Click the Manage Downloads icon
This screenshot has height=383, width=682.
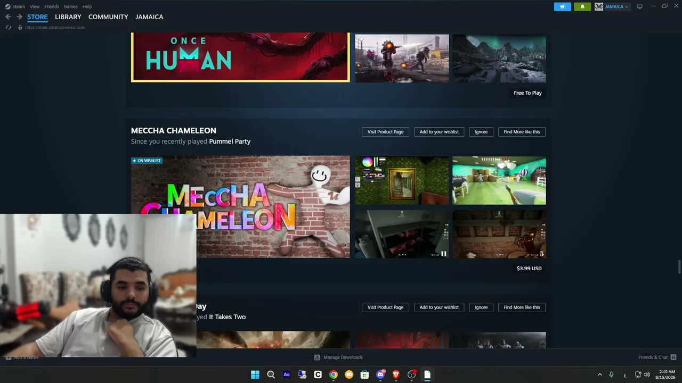317,357
